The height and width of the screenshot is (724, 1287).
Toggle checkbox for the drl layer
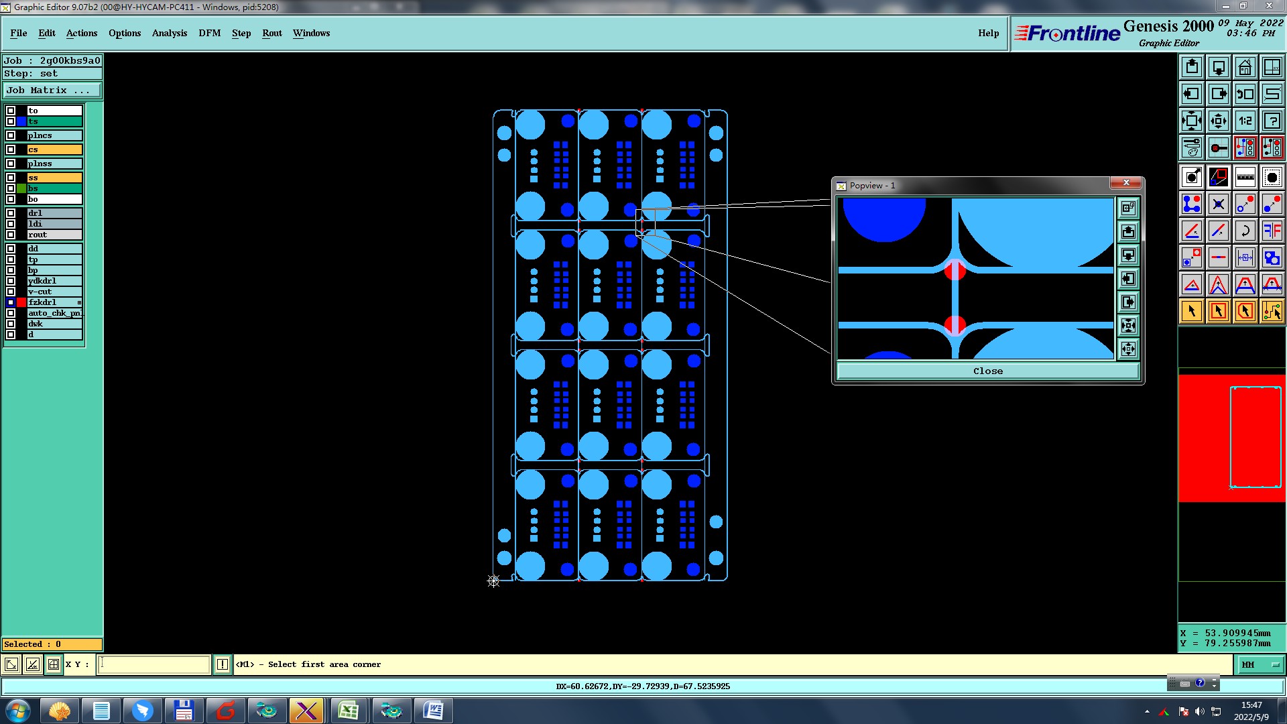tap(11, 213)
